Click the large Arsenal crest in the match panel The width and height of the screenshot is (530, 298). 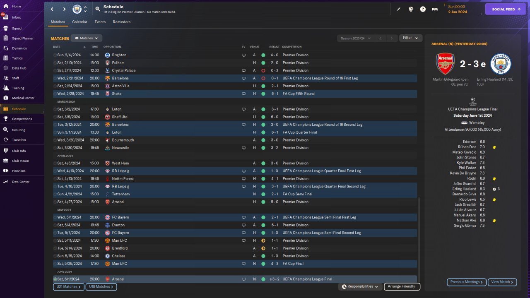pos(445,64)
